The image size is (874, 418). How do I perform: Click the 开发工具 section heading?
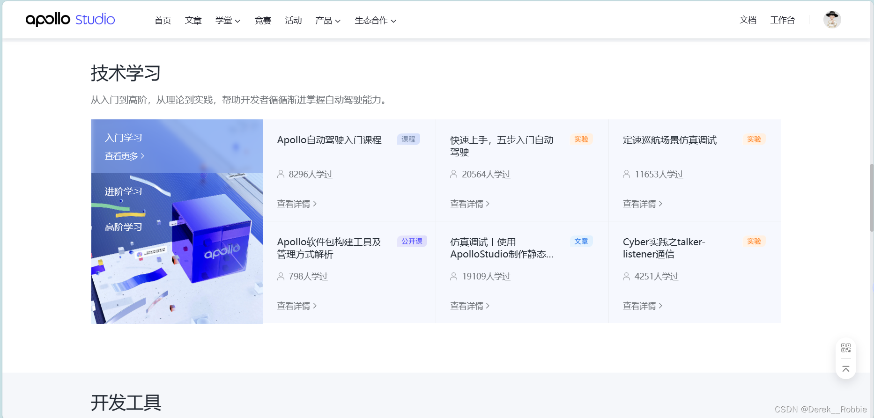point(126,403)
